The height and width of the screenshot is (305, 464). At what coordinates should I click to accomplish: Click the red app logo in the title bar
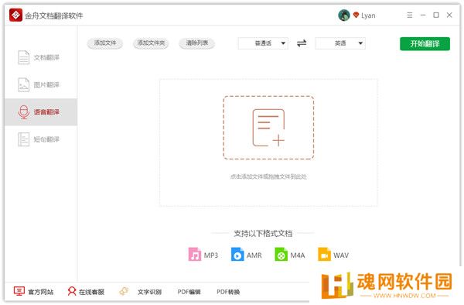(x=15, y=15)
